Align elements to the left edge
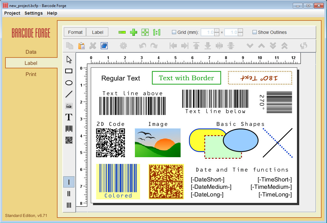327x223 pixels. [173, 46]
